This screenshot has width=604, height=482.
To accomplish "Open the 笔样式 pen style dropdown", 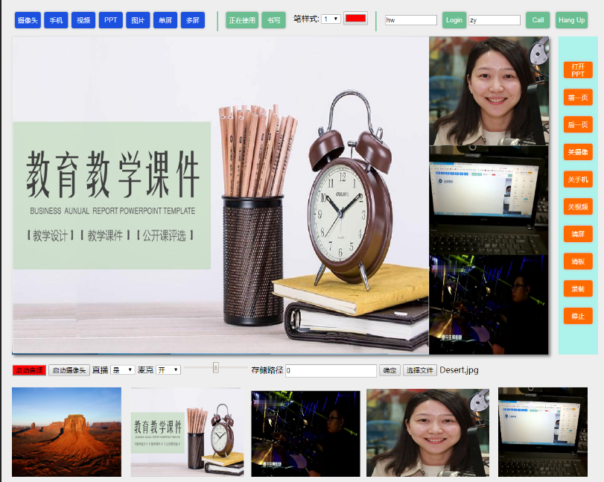I will 331,19.
